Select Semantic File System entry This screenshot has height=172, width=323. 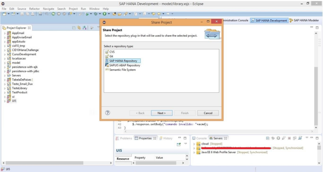(122, 70)
